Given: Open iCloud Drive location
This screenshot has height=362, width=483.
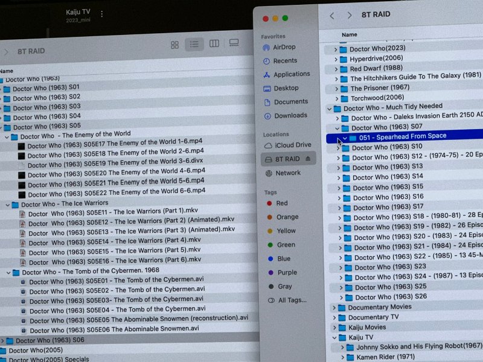Looking at the screenshot, I should (288, 145).
